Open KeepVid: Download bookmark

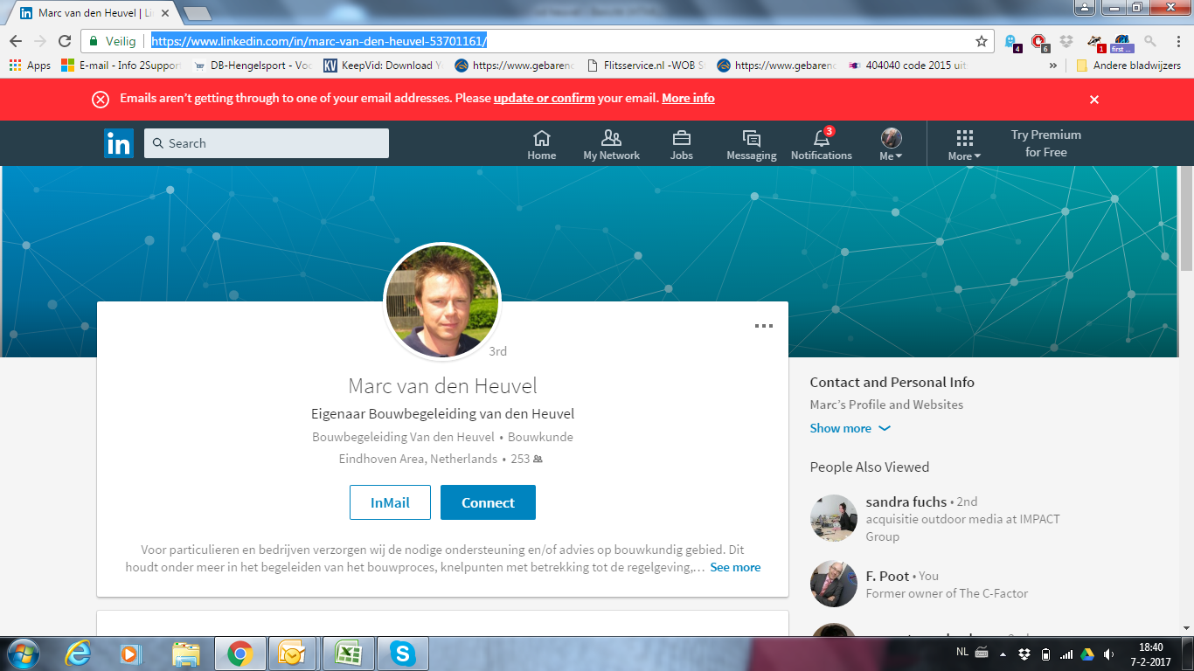(x=383, y=66)
